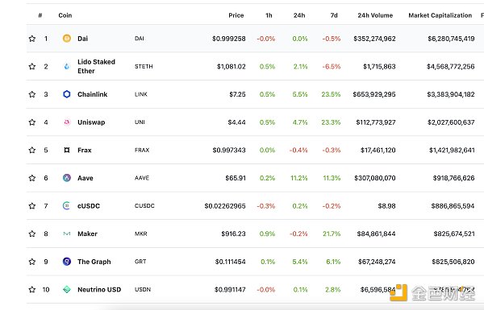The image size is (484, 310).
Task: Click the Neutrino USD logo icon
Action: [x=67, y=289]
